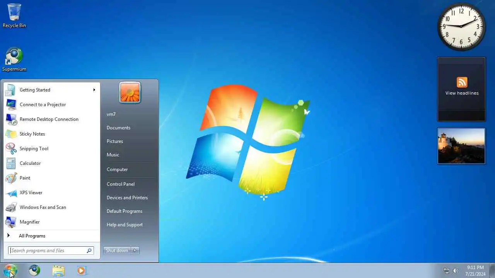Click the lighthouse slideshow gadget picture
This screenshot has width=495, height=278.
coord(461,146)
